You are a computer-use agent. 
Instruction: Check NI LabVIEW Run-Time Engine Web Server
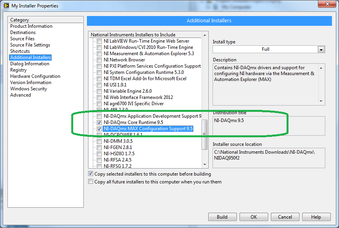click(99, 41)
